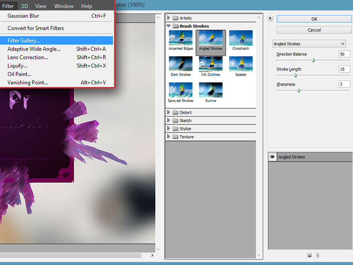The height and width of the screenshot is (265, 353).
Task: Expand the Sketch filter category
Action: click(169, 120)
